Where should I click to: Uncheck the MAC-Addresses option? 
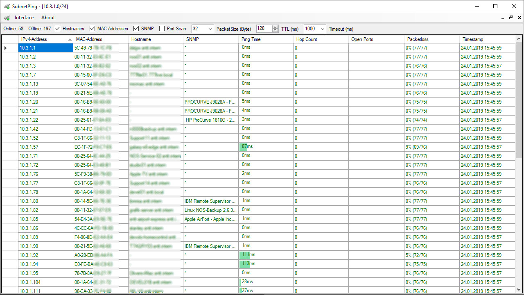(93, 29)
